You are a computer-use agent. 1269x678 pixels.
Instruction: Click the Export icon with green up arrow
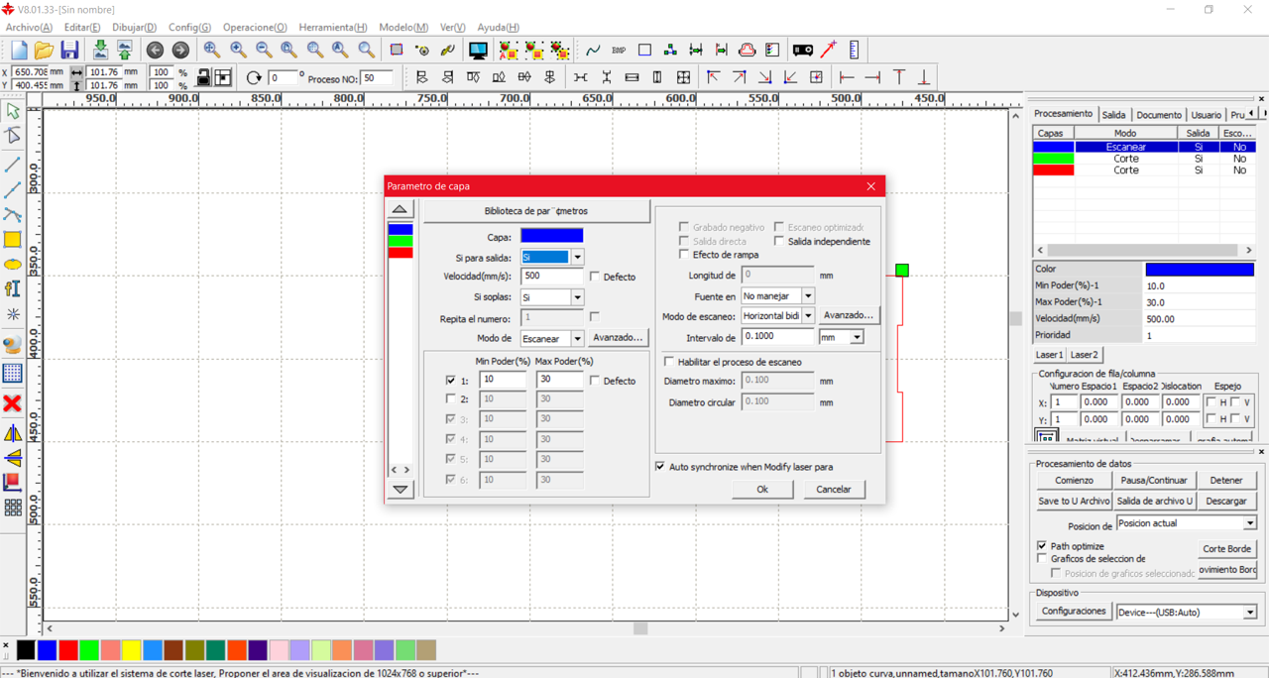pyautogui.click(x=125, y=50)
